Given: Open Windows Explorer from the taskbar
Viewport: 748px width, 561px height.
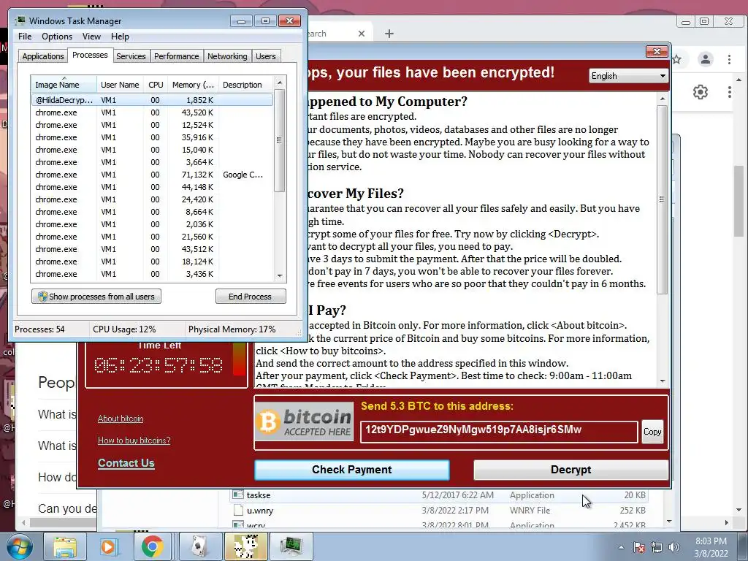Looking at the screenshot, I should (65, 546).
